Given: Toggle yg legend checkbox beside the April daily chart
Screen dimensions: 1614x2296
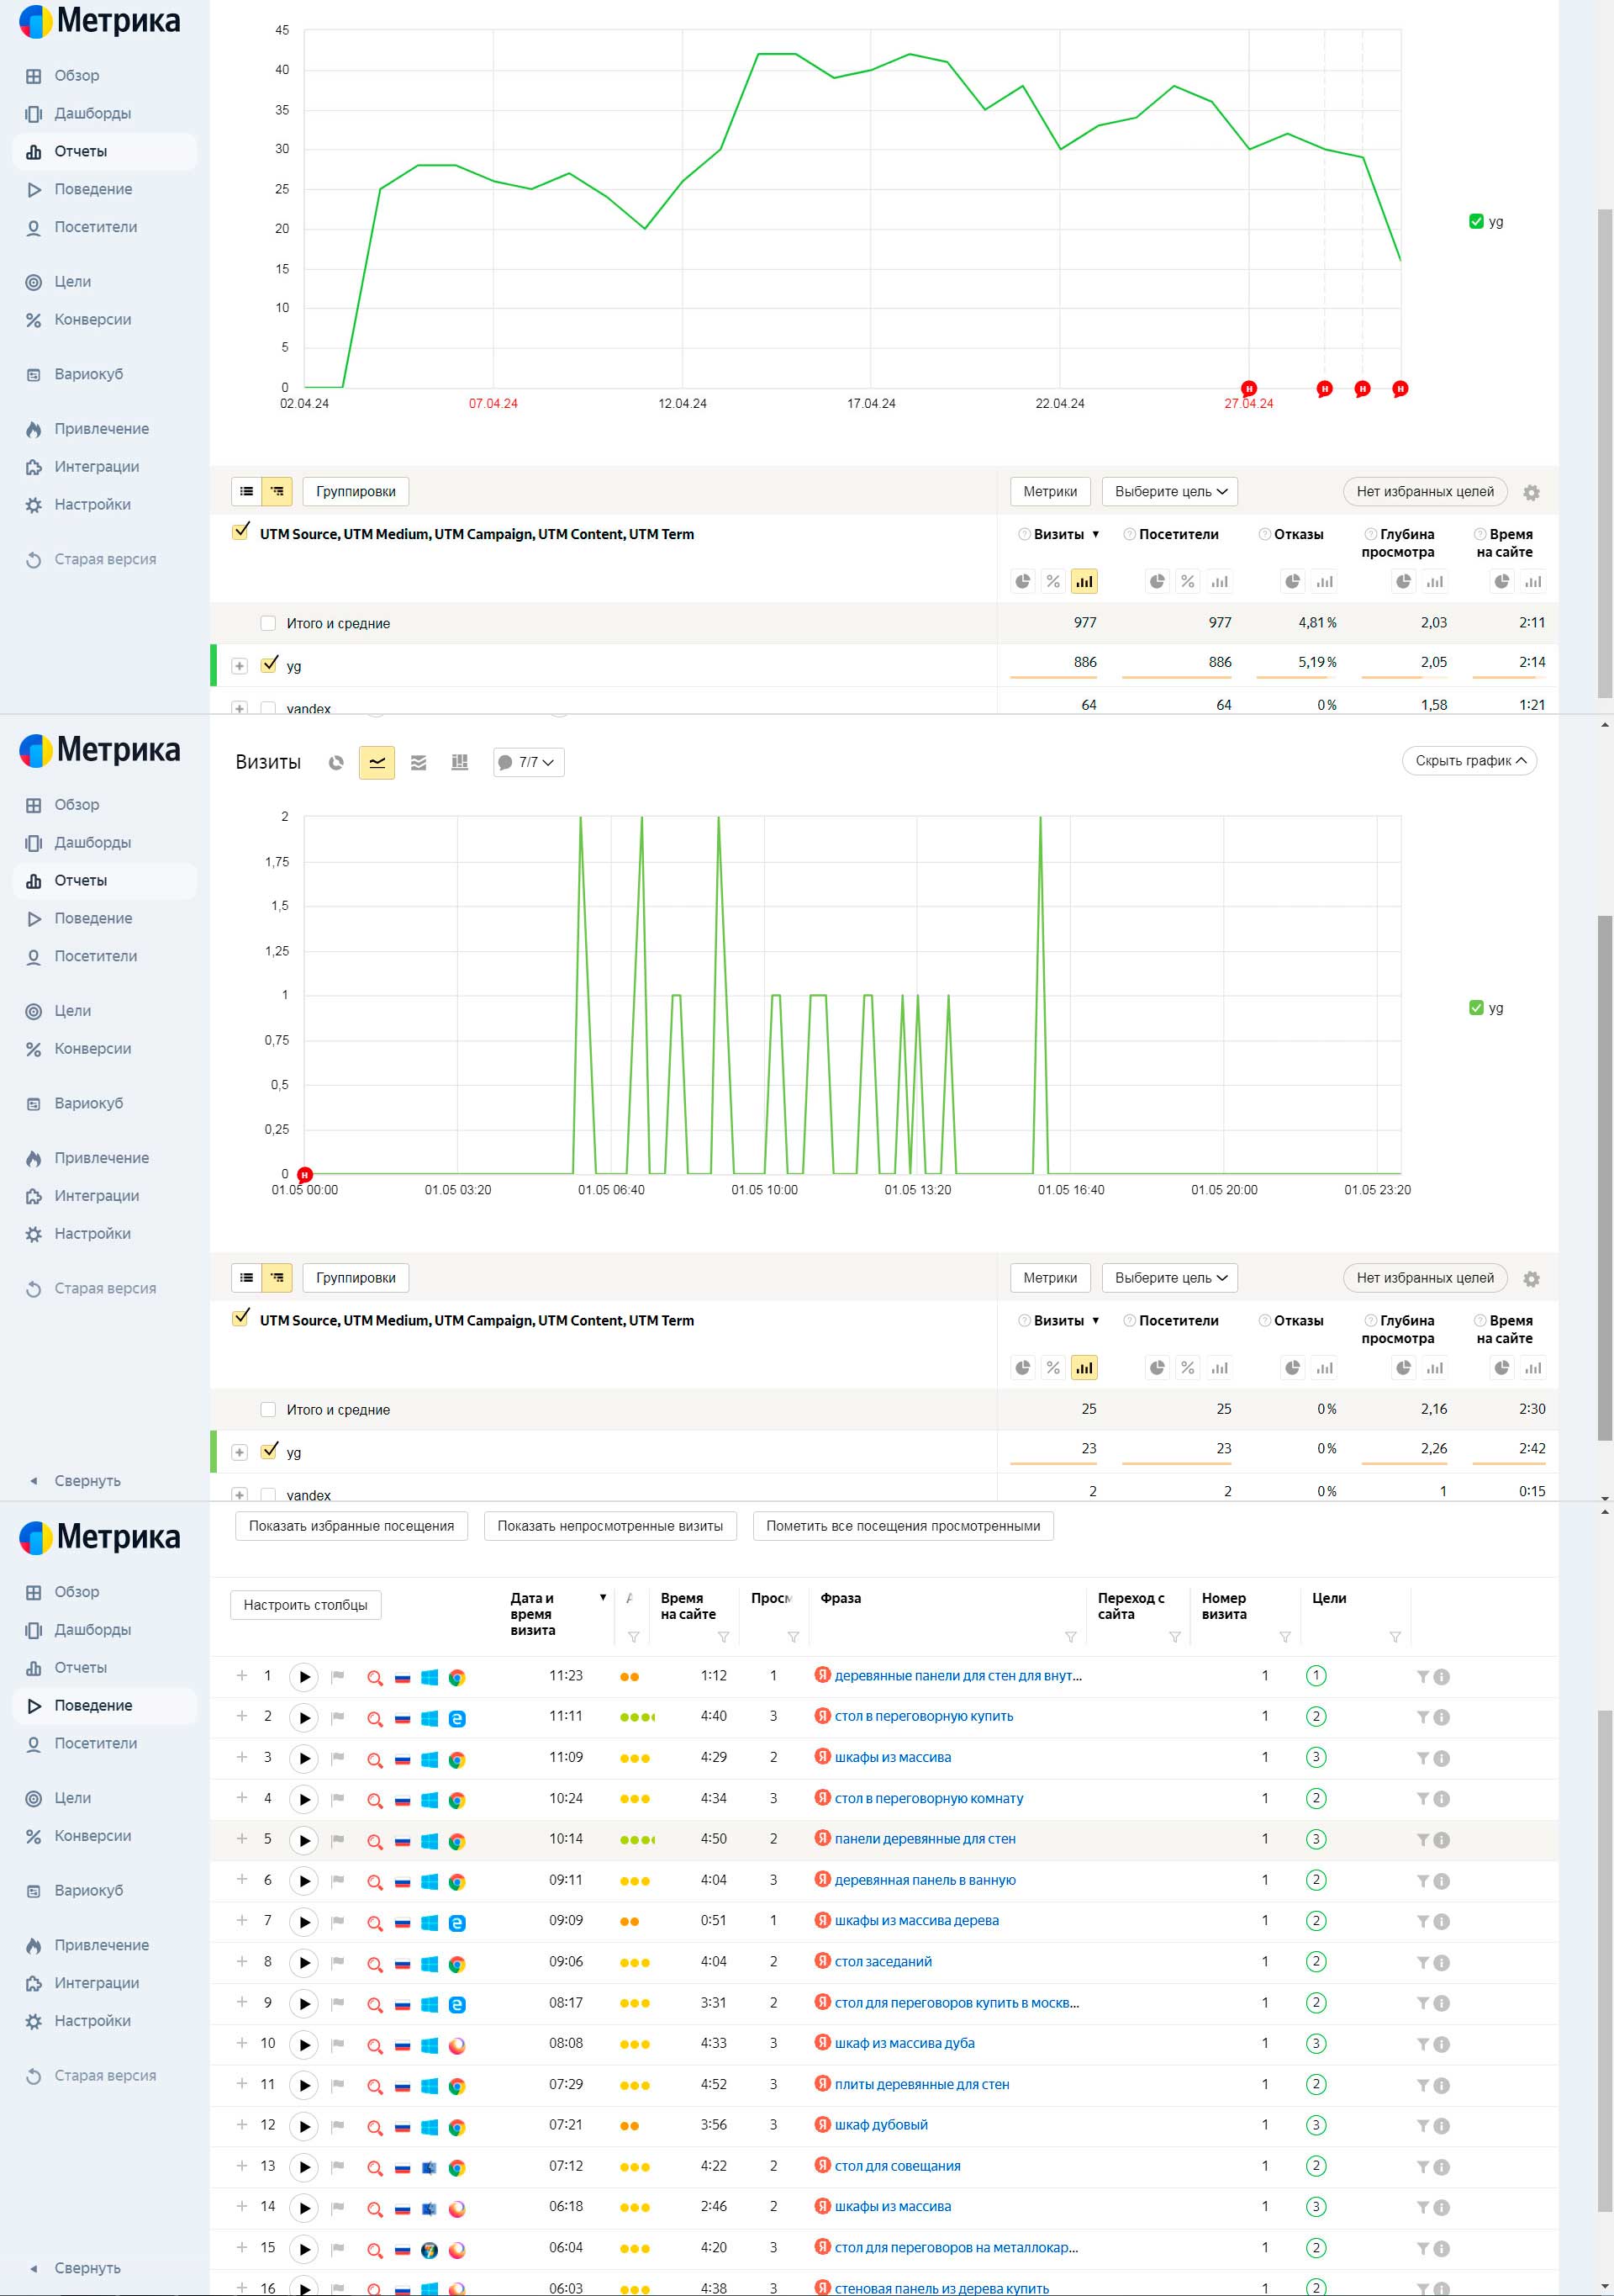Looking at the screenshot, I should coord(1476,221).
